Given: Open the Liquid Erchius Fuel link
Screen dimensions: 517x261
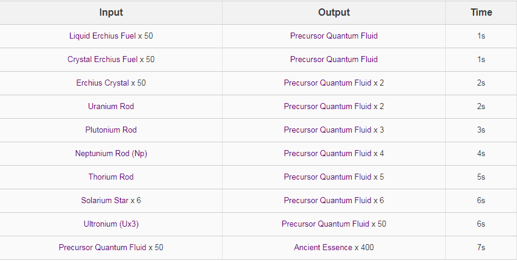Looking at the screenshot, I should click(103, 36).
